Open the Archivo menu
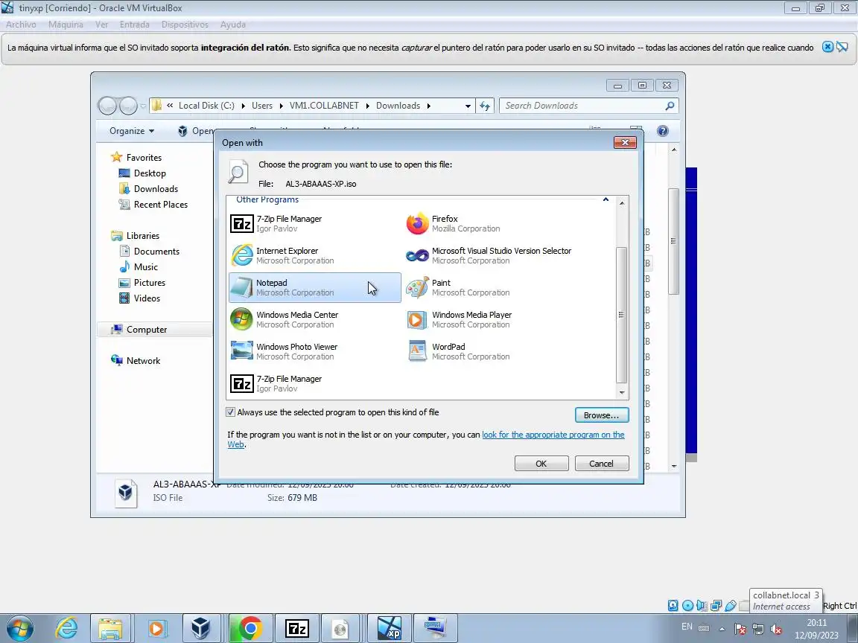Image resolution: width=858 pixels, height=643 pixels. [x=21, y=25]
